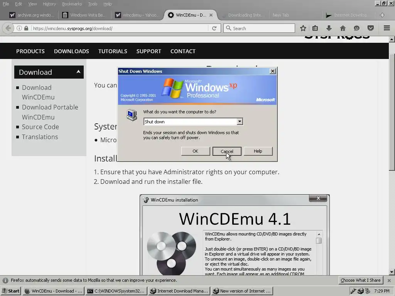Image resolution: width=395 pixels, height=296 pixels.
Task: Open TUTORIALS in site navigation
Action: (x=113, y=51)
